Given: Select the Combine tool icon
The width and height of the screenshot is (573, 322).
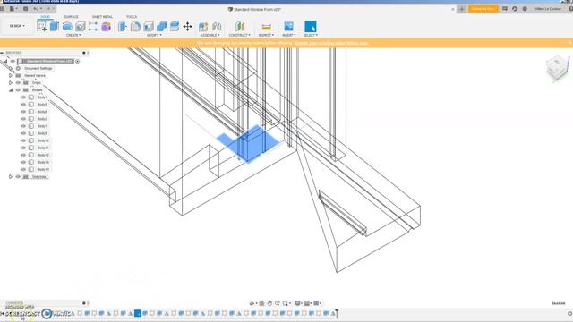Looking at the screenshot, I should [x=161, y=26].
